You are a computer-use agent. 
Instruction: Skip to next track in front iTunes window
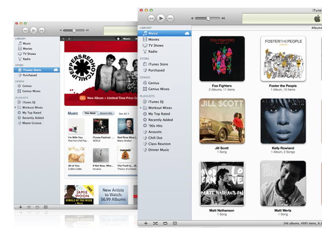(x=170, y=19)
